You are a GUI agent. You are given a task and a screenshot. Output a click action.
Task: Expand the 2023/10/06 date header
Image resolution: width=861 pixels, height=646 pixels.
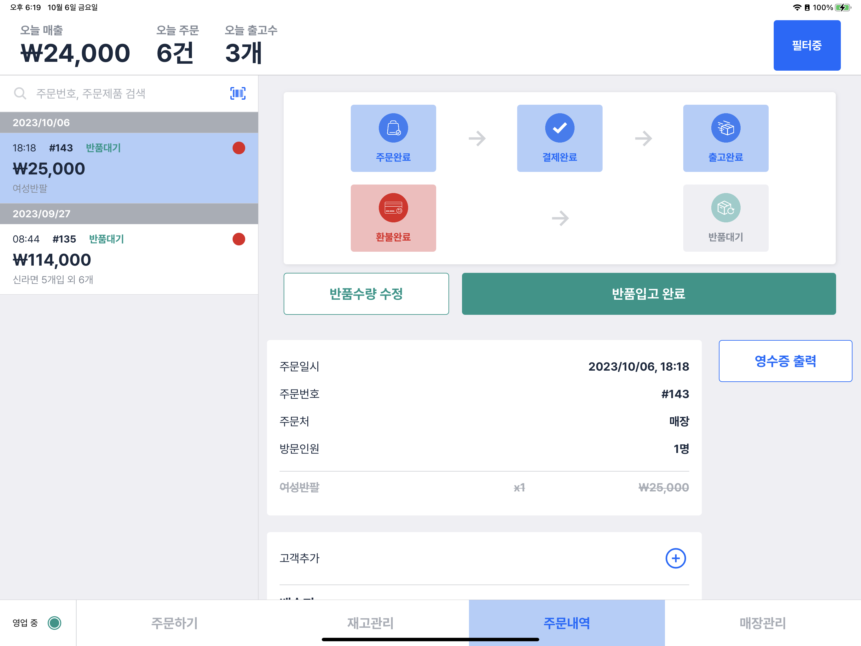[x=129, y=123]
